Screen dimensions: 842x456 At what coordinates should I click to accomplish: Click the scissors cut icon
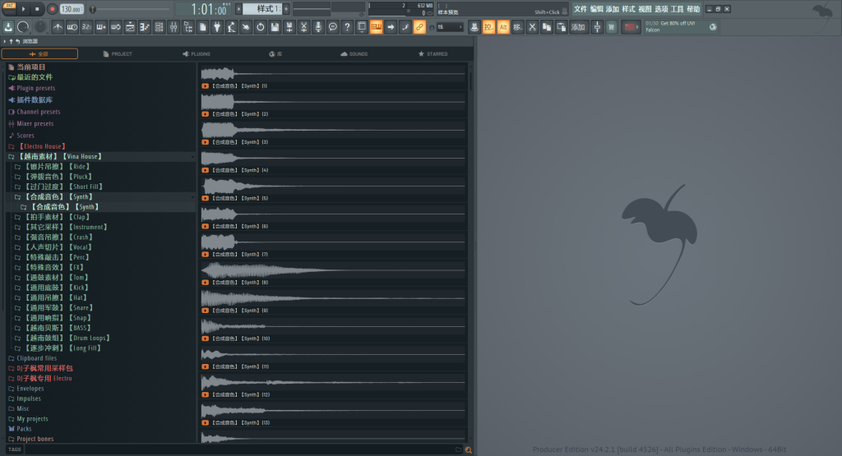pyautogui.click(x=532, y=27)
